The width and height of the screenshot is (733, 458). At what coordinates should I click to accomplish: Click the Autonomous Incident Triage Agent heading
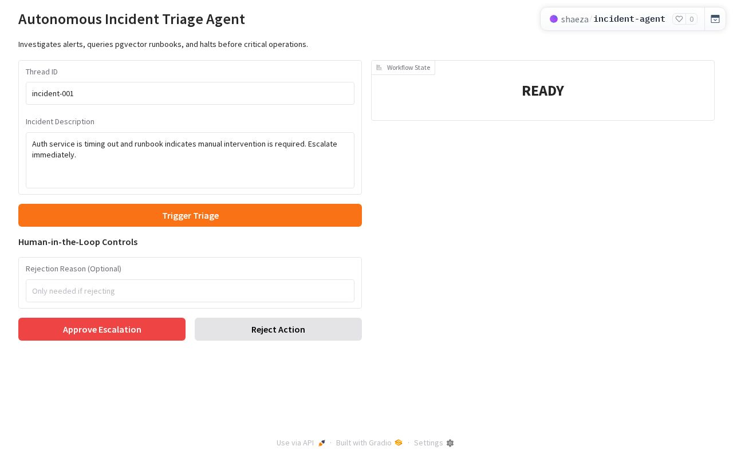pyautogui.click(x=132, y=19)
